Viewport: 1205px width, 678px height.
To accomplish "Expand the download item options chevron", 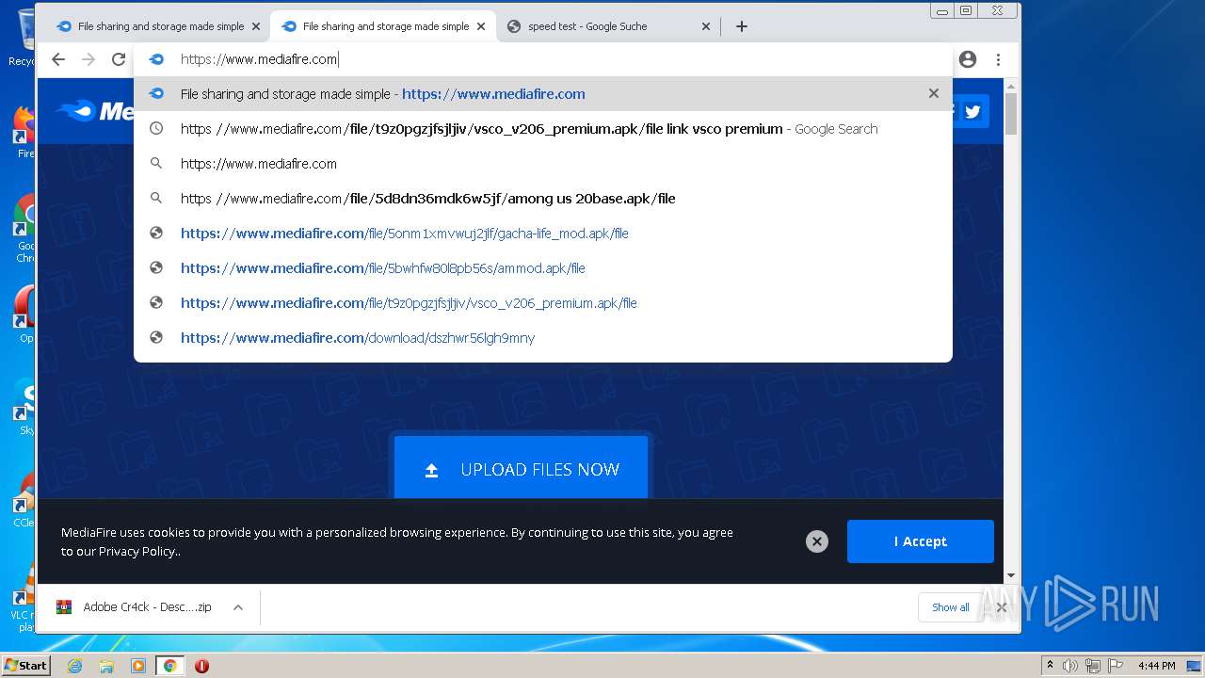I will [238, 607].
